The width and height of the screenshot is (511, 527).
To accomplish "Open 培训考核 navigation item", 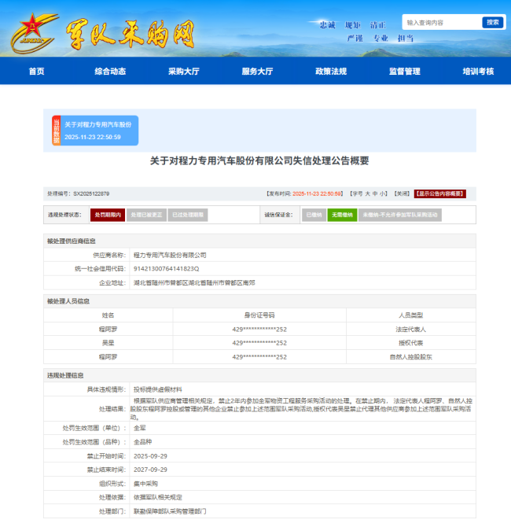I will point(478,72).
